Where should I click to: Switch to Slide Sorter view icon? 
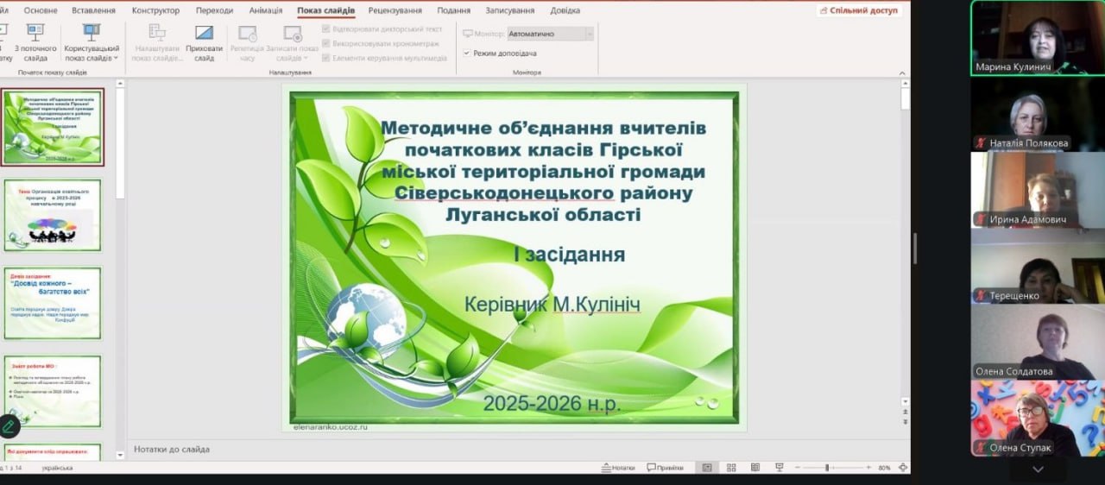tap(731, 468)
